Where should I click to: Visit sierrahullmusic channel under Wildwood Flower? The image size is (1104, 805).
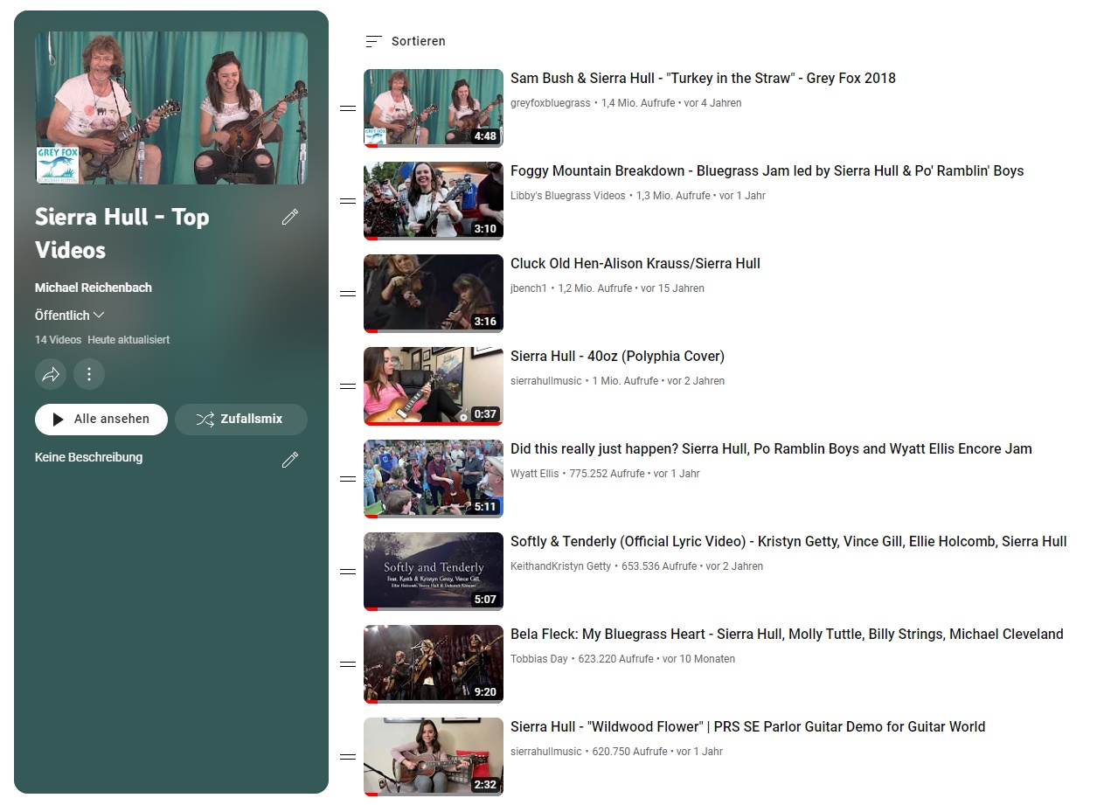pos(546,752)
